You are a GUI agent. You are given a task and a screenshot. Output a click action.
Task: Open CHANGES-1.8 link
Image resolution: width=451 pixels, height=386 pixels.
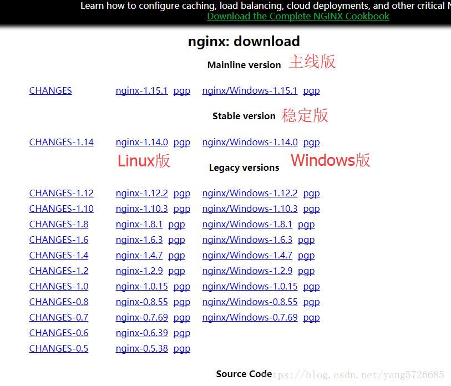click(59, 225)
